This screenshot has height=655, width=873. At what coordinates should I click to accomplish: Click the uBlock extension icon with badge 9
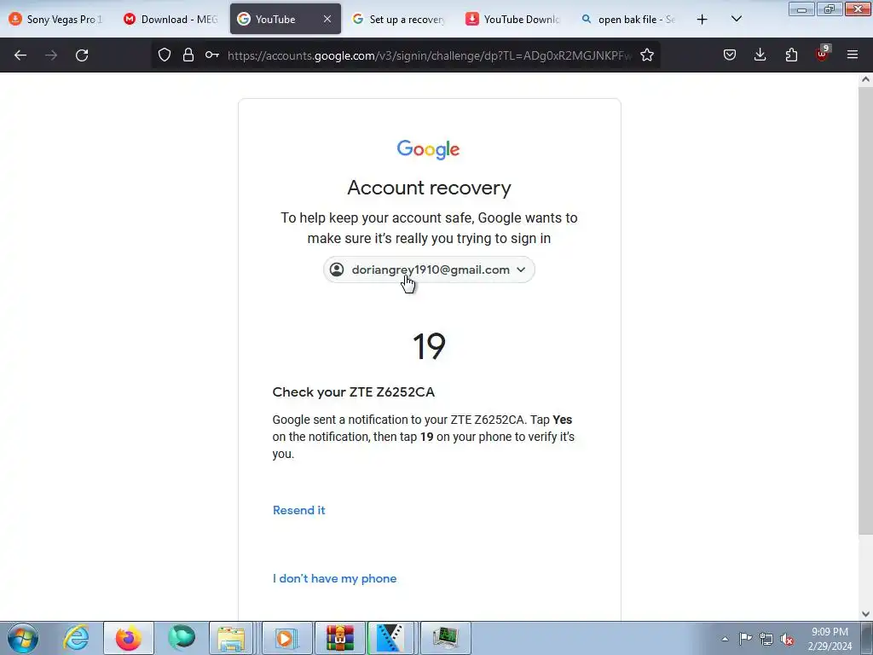point(823,54)
